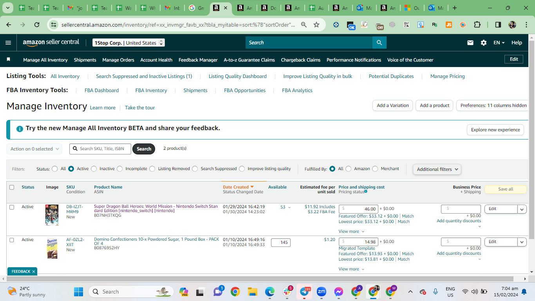The height and width of the screenshot is (301, 535).
Task: Toggle Chrome side panel icon
Action: coord(498,25)
